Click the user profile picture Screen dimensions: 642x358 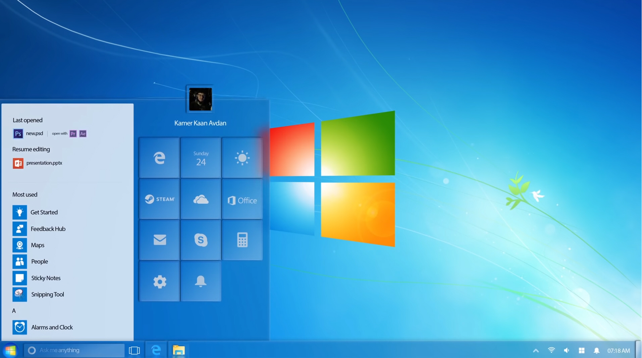[200, 99]
